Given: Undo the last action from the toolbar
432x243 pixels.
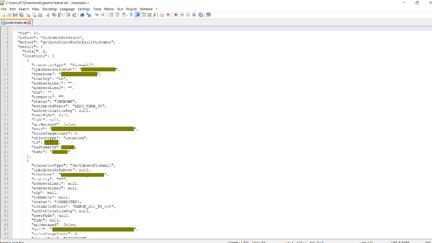Looking at the screenshot, I should click(68, 15).
